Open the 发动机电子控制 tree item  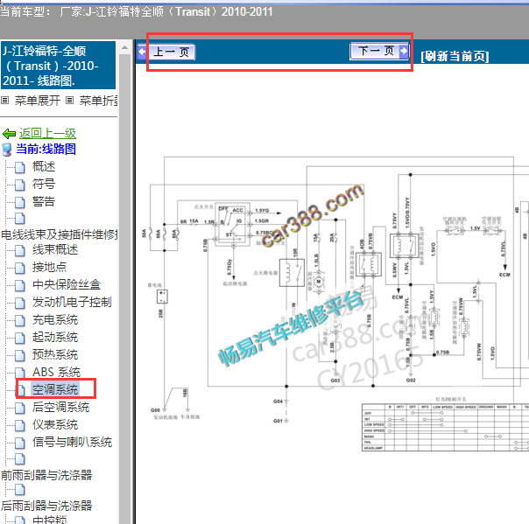tap(72, 303)
